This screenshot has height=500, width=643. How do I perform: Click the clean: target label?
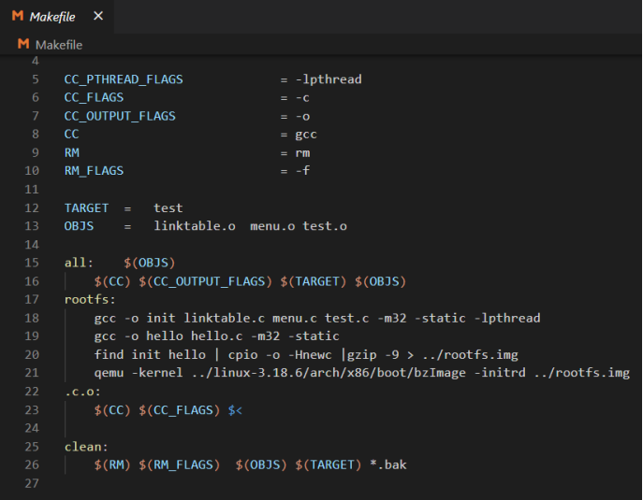(86, 446)
